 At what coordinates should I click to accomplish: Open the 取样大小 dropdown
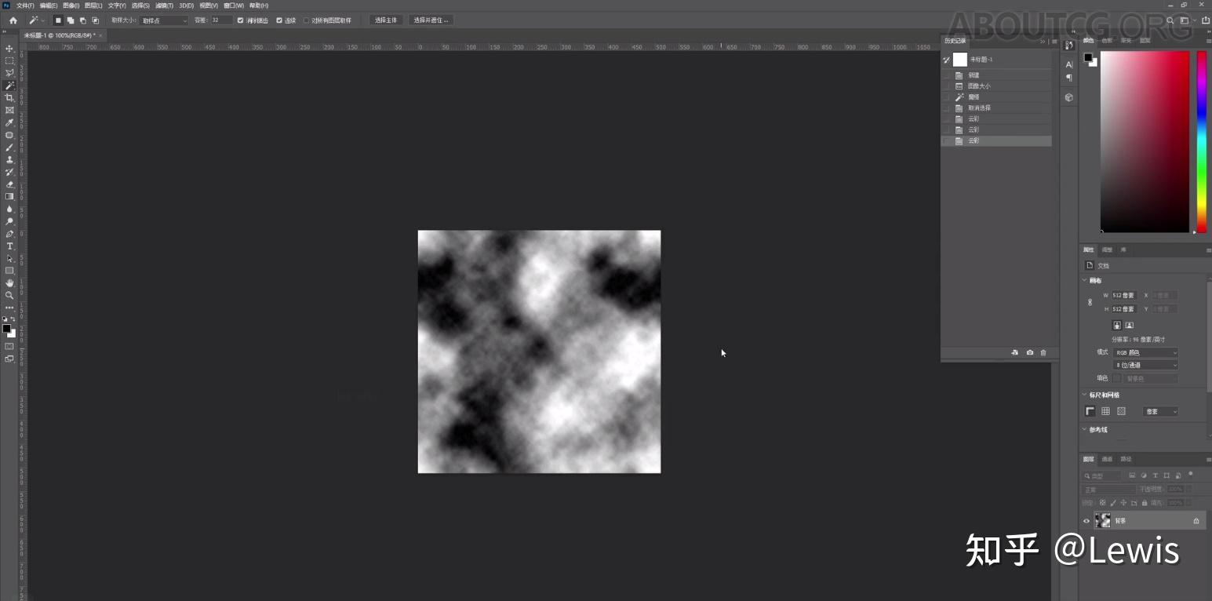tap(162, 20)
